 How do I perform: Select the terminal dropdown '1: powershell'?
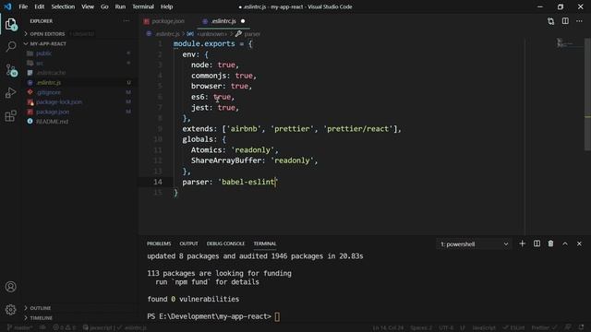(474, 244)
